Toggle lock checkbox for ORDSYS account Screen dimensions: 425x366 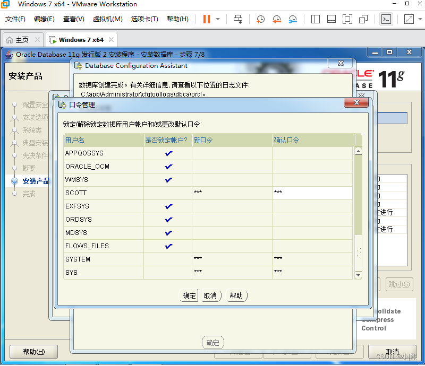pos(168,220)
